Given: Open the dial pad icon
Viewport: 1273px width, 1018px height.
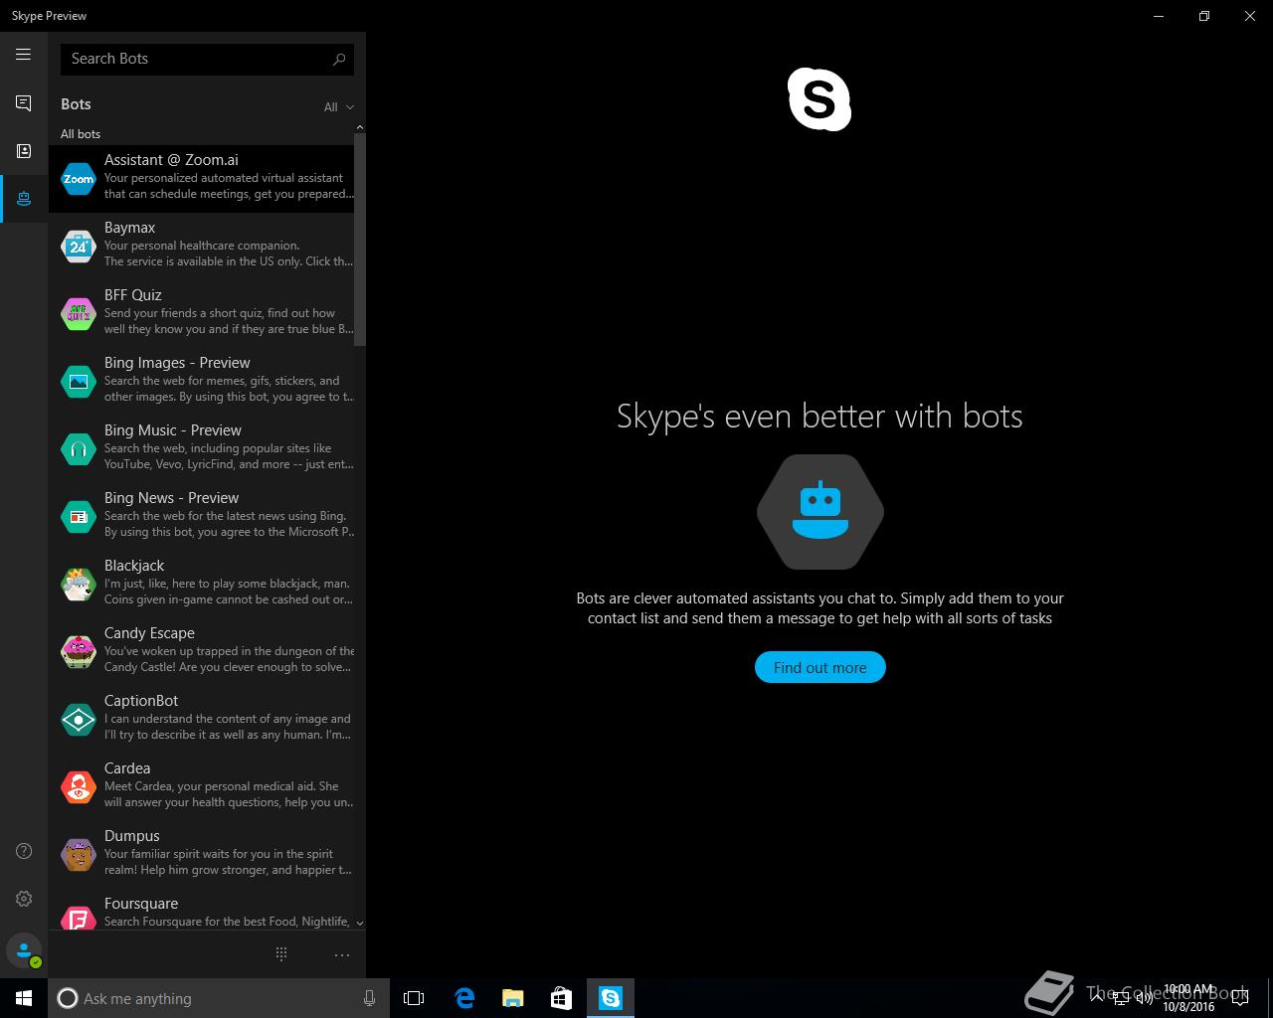Looking at the screenshot, I should 281,954.
